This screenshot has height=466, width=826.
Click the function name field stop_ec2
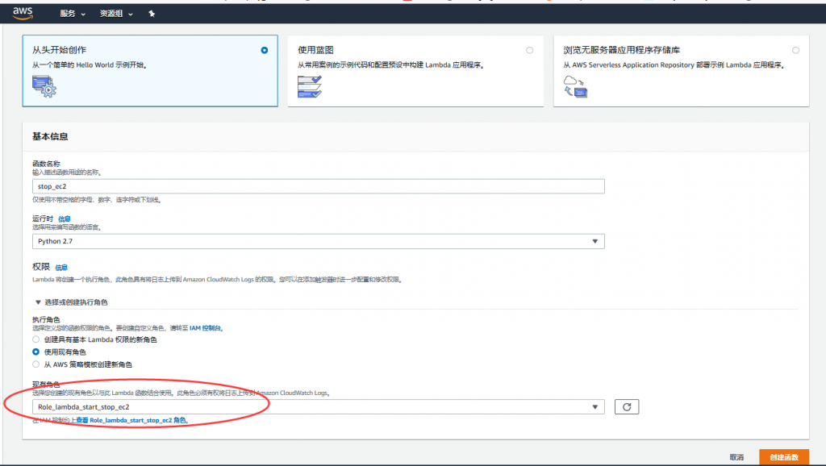318,186
